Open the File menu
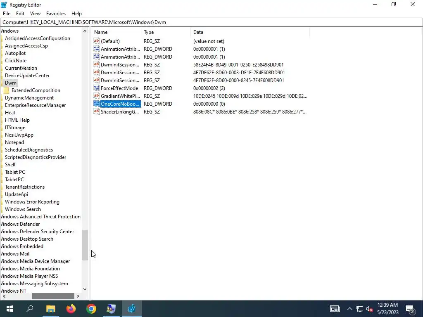Image resolution: width=423 pixels, height=317 pixels. (x=7, y=14)
